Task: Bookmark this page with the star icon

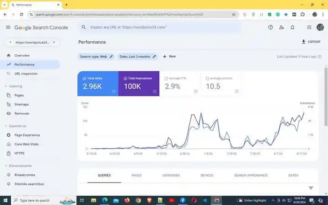Action: (x=234, y=15)
